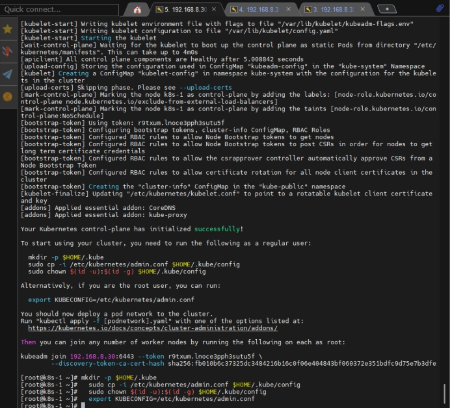Screen dimensions: 450x408
Task: Open the Sessions star icon in sidebar
Action: [7, 29]
